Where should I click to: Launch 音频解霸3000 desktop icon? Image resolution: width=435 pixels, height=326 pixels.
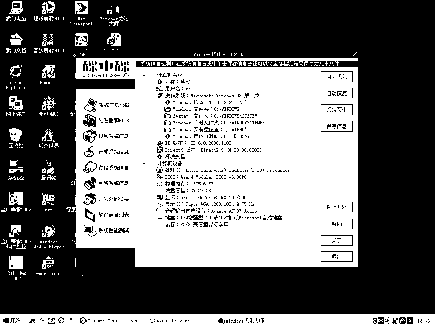48,43
